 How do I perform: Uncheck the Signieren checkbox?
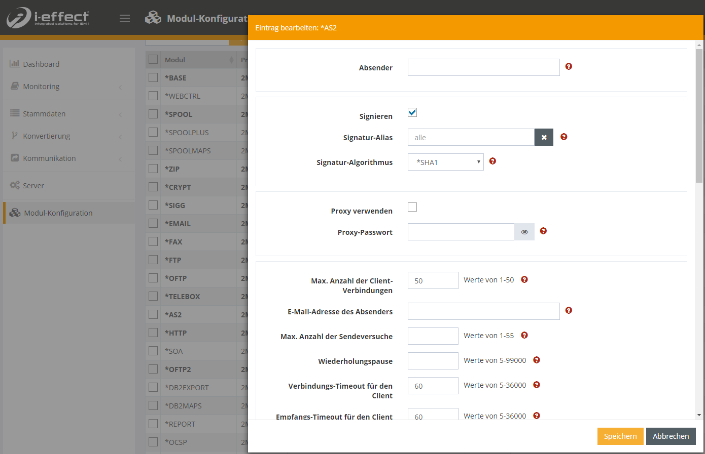click(412, 112)
